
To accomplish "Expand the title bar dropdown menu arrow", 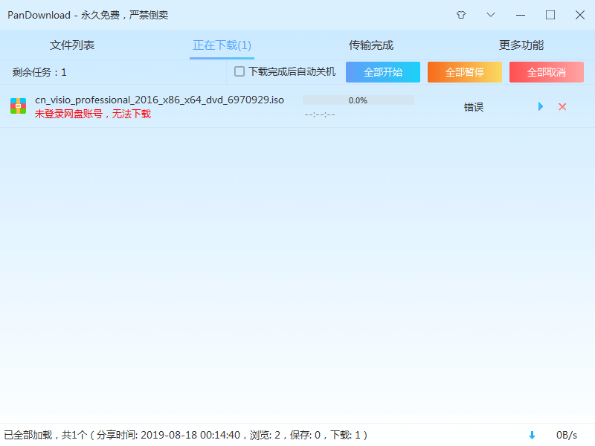I will point(491,15).
